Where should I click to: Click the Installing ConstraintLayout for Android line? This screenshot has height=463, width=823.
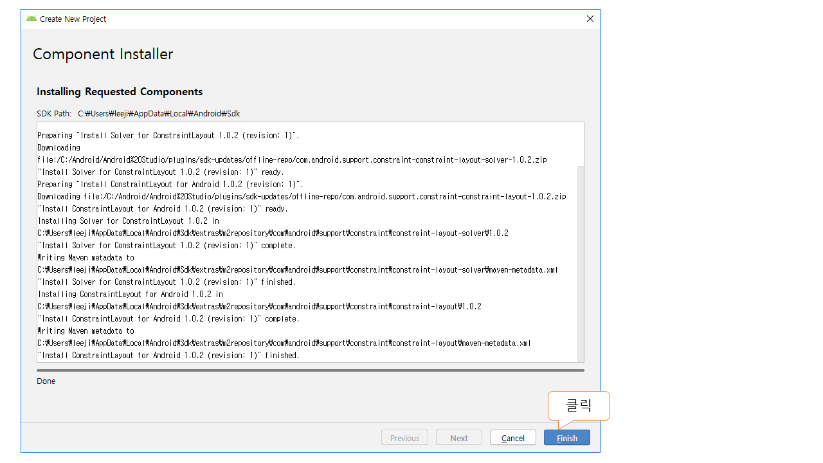(131, 294)
